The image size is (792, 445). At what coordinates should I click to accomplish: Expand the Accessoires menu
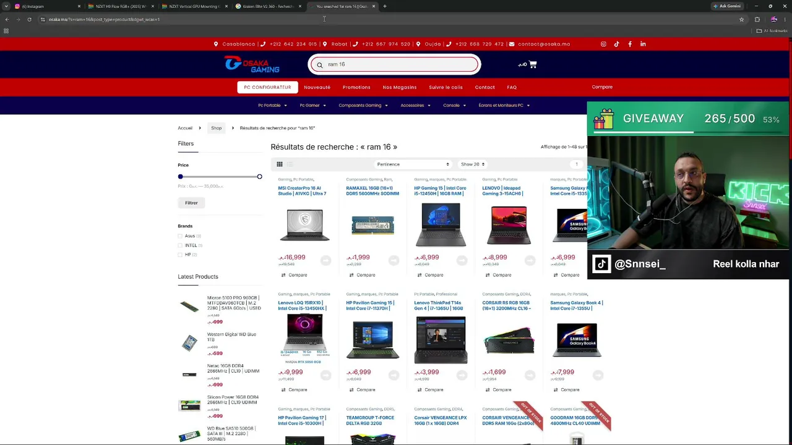pyautogui.click(x=415, y=105)
